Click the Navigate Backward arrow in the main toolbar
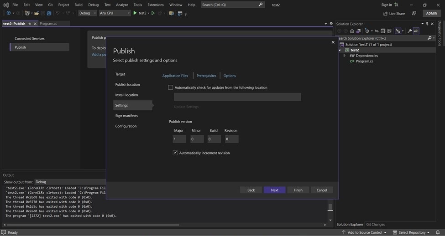The image size is (445, 236). 9,13
